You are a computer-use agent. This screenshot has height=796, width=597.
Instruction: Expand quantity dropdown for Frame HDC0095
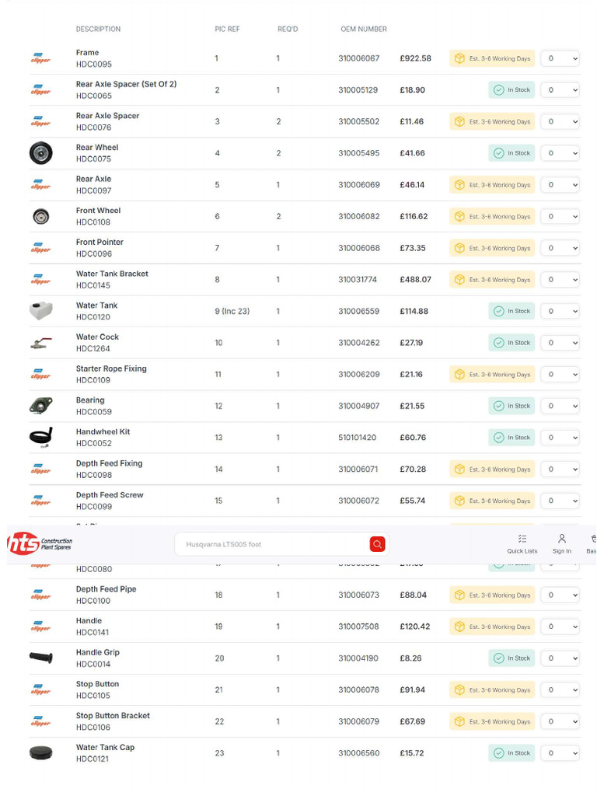560,58
